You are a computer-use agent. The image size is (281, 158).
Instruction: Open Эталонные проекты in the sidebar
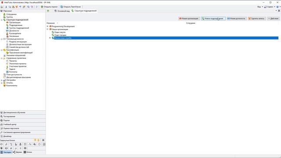point(18,64)
